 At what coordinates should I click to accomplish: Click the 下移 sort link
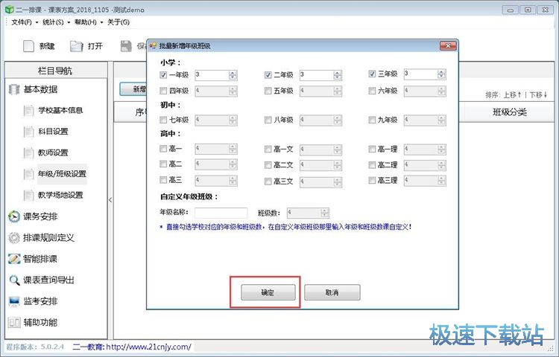539,95
